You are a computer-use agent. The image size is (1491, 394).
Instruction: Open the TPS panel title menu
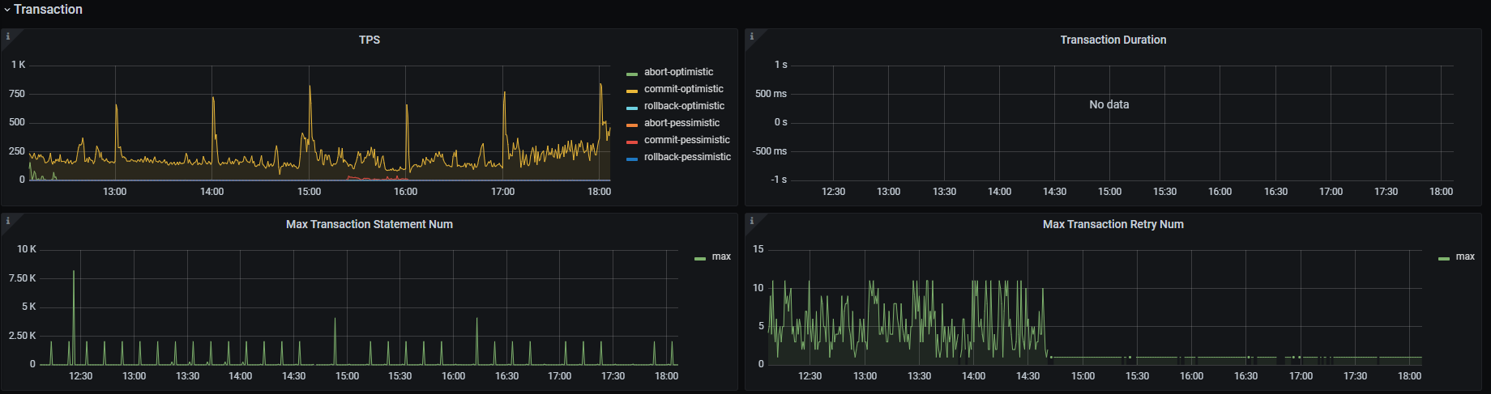(x=370, y=40)
